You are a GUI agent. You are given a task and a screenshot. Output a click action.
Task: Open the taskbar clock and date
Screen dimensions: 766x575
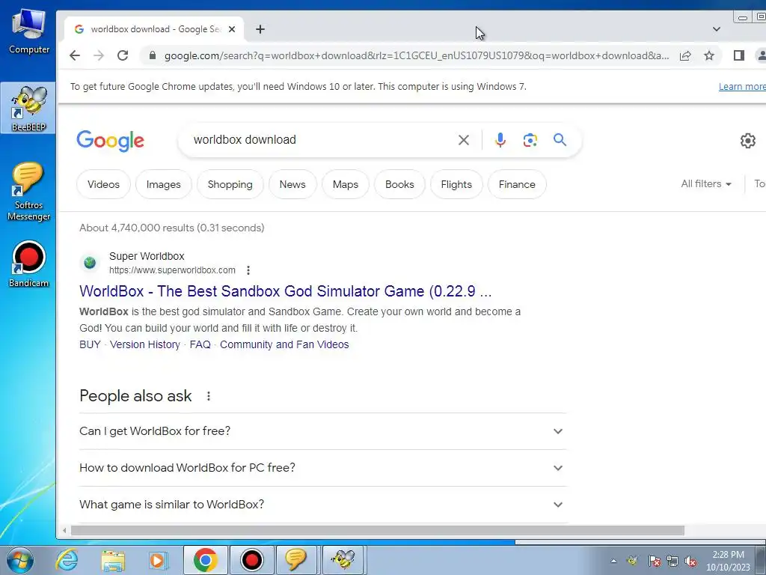click(x=728, y=561)
